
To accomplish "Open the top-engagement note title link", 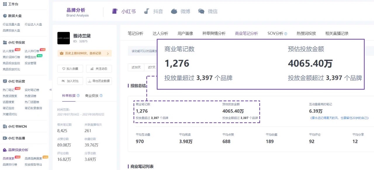I will [x=339, y=118].
